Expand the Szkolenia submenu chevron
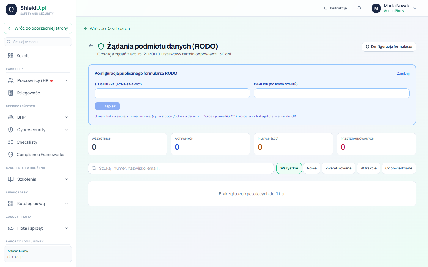The image size is (428, 267). click(67, 179)
